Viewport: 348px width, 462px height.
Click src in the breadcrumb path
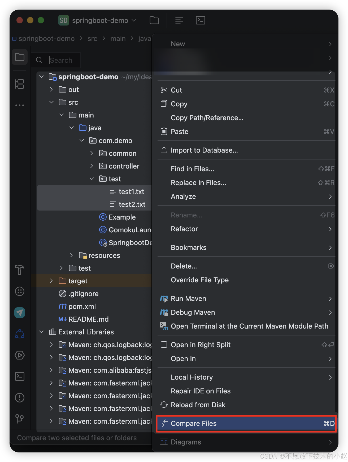click(92, 39)
